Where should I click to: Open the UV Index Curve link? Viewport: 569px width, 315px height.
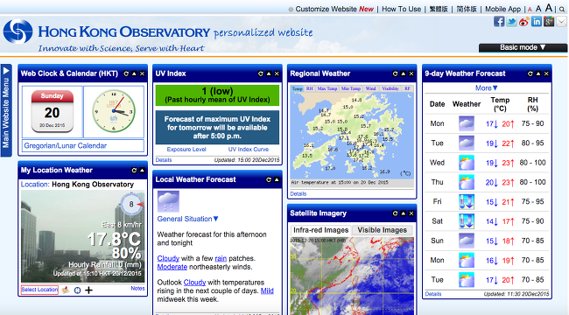tap(249, 149)
